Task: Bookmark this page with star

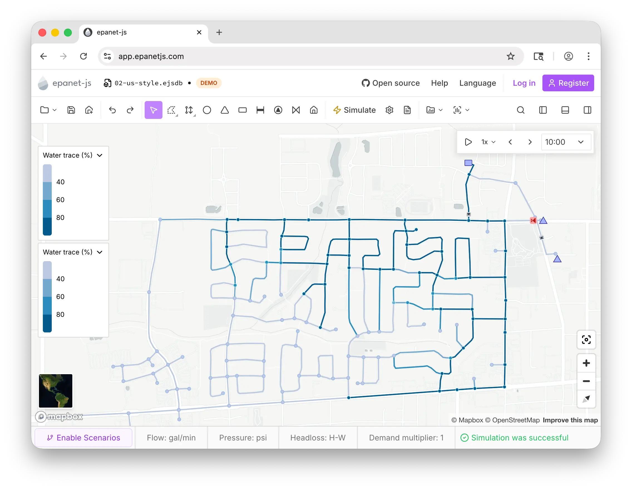Action: (x=510, y=56)
